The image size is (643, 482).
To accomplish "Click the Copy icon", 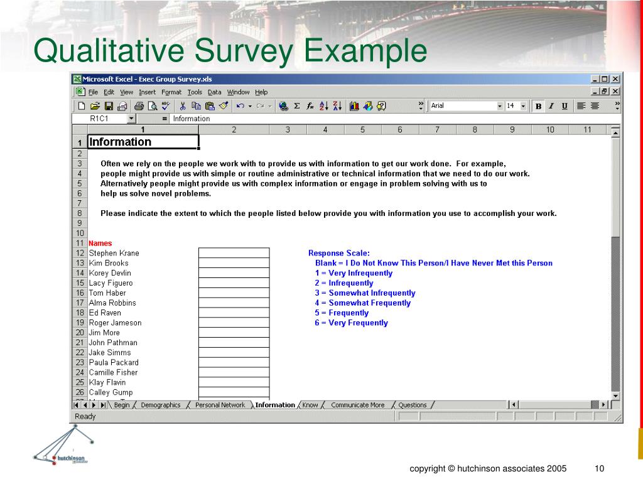I will click(196, 106).
